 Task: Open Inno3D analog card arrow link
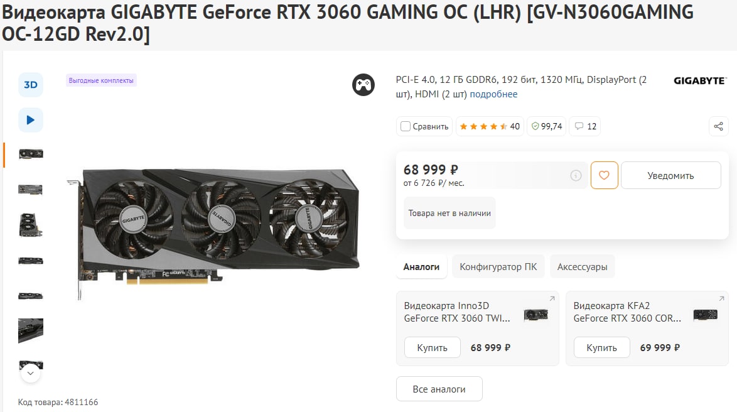click(552, 299)
